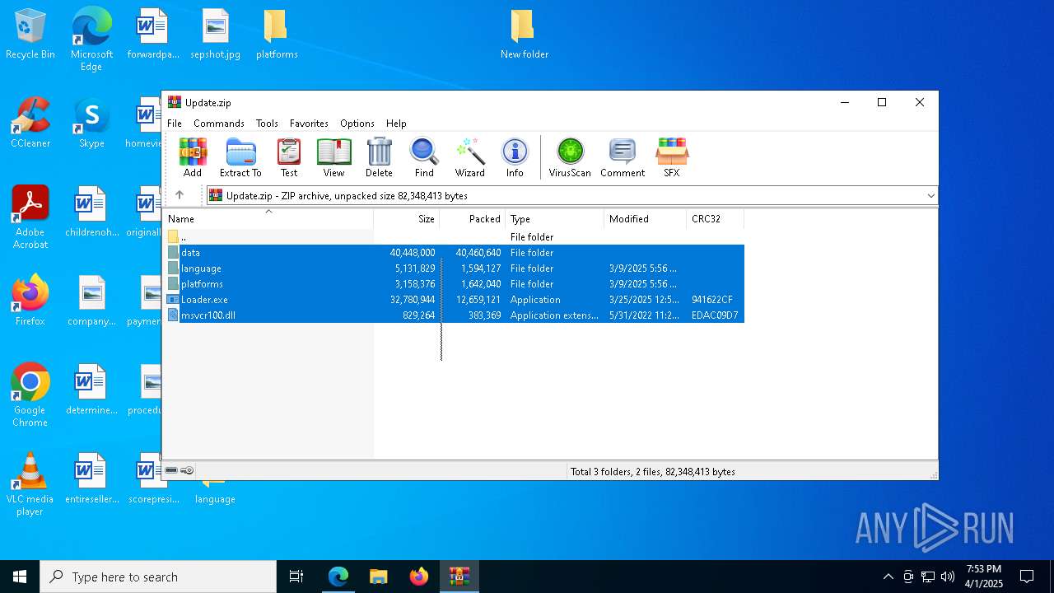The height and width of the screenshot is (593, 1054).
Task: Select CCleaner desktop shortcut
Action: click(x=30, y=124)
